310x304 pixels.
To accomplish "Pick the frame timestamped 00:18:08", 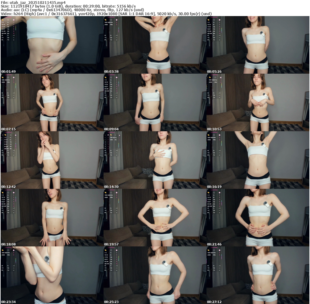I will [52, 218].
